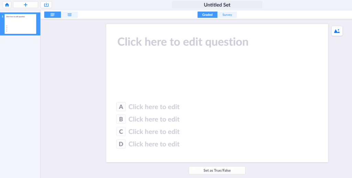This screenshot has height=178, width=352.
Task: Click the import questions icon
Action: point(46,5)
